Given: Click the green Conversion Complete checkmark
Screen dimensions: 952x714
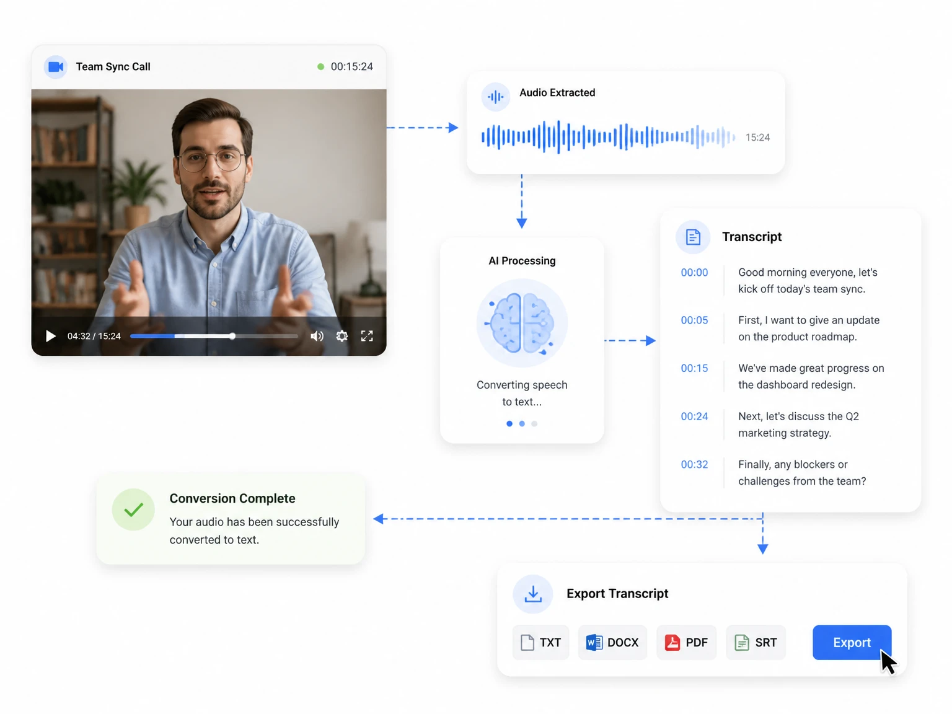Looking at the screenshot, I should (133, 509).
